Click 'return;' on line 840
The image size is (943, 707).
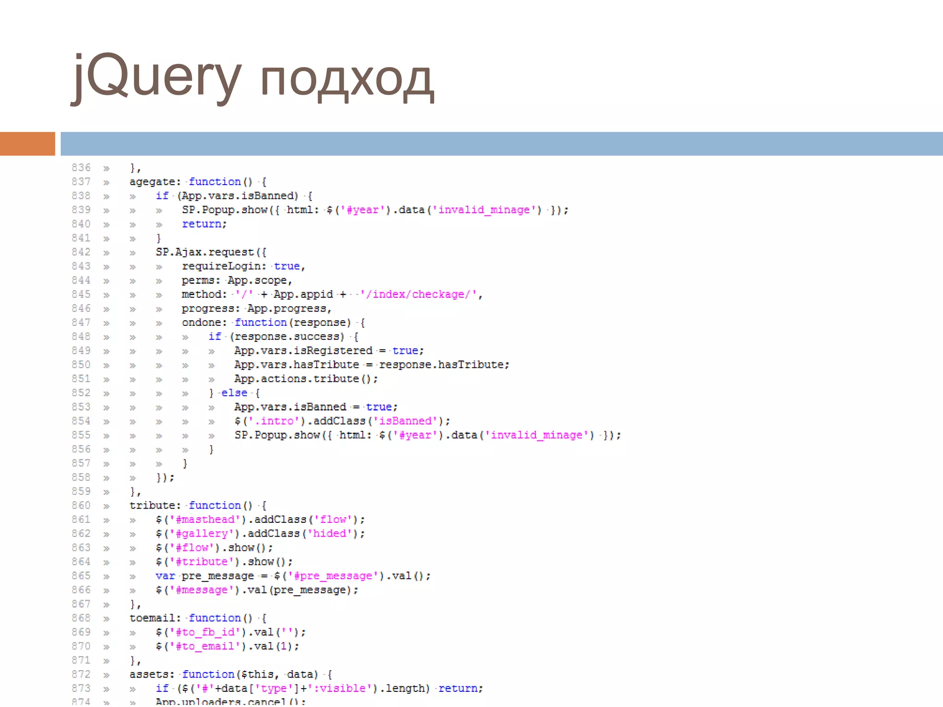[204, 224]
